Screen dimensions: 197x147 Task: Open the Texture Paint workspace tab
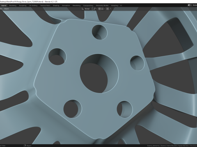tap(45, 6)
